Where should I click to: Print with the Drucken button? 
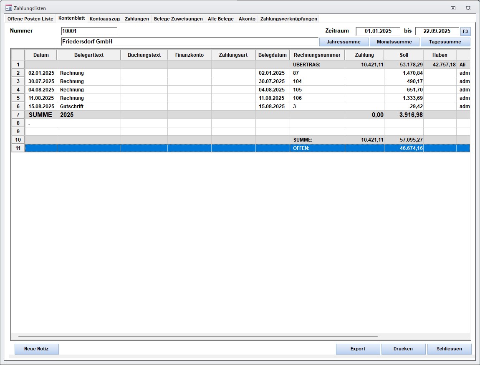coord(403,349)
